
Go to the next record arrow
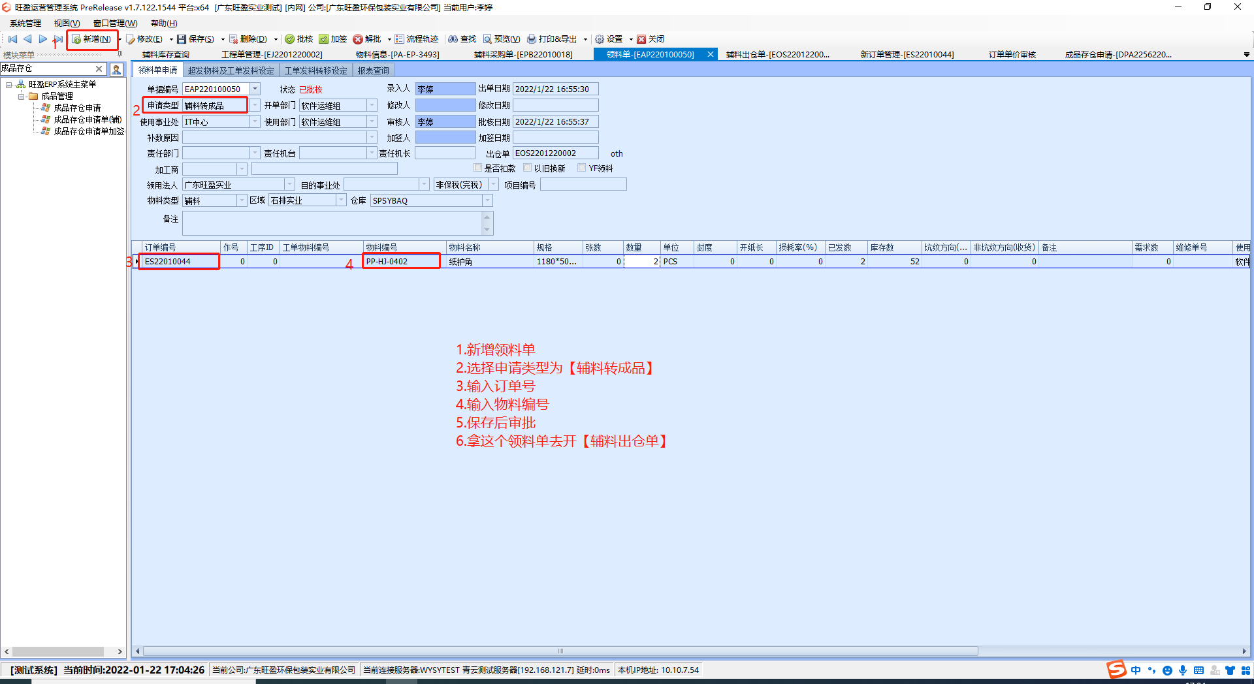pyautogui.click(x=42, y=39)
